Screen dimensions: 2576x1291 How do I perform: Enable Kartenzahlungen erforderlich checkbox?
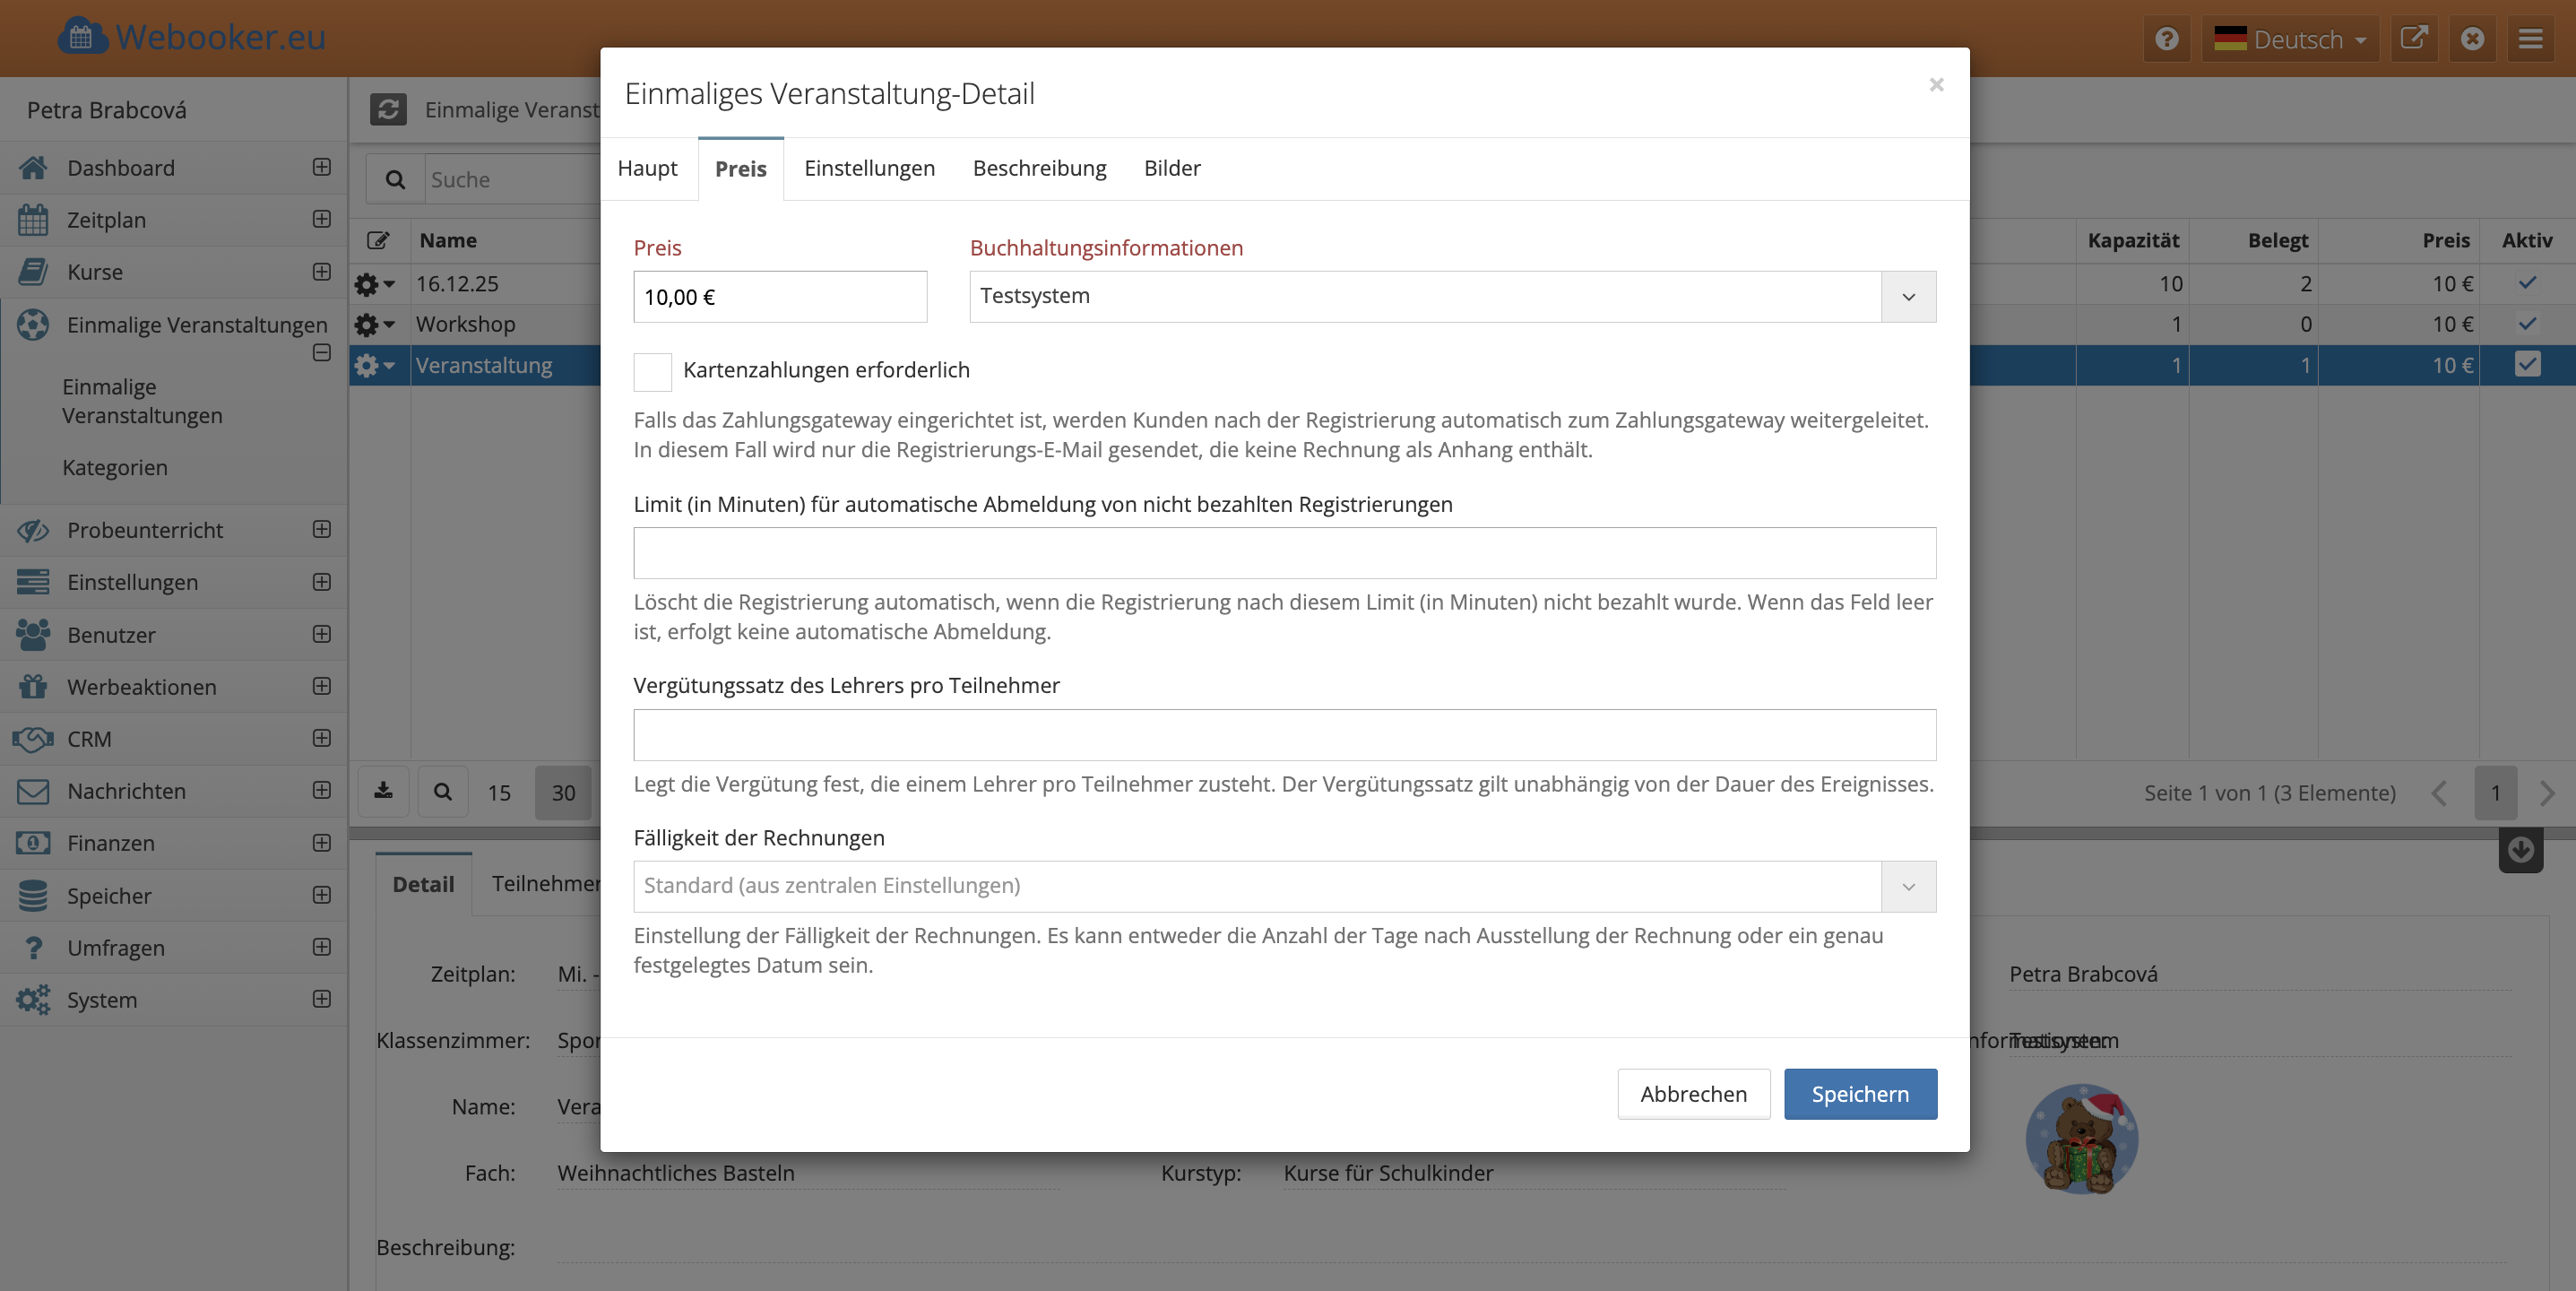(x=652, y=371)
